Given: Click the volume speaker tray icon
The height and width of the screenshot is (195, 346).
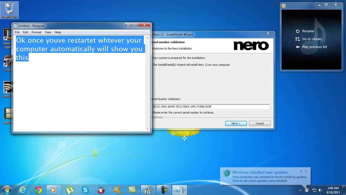Looking at the screenshot, I should (x=321, y=190).
